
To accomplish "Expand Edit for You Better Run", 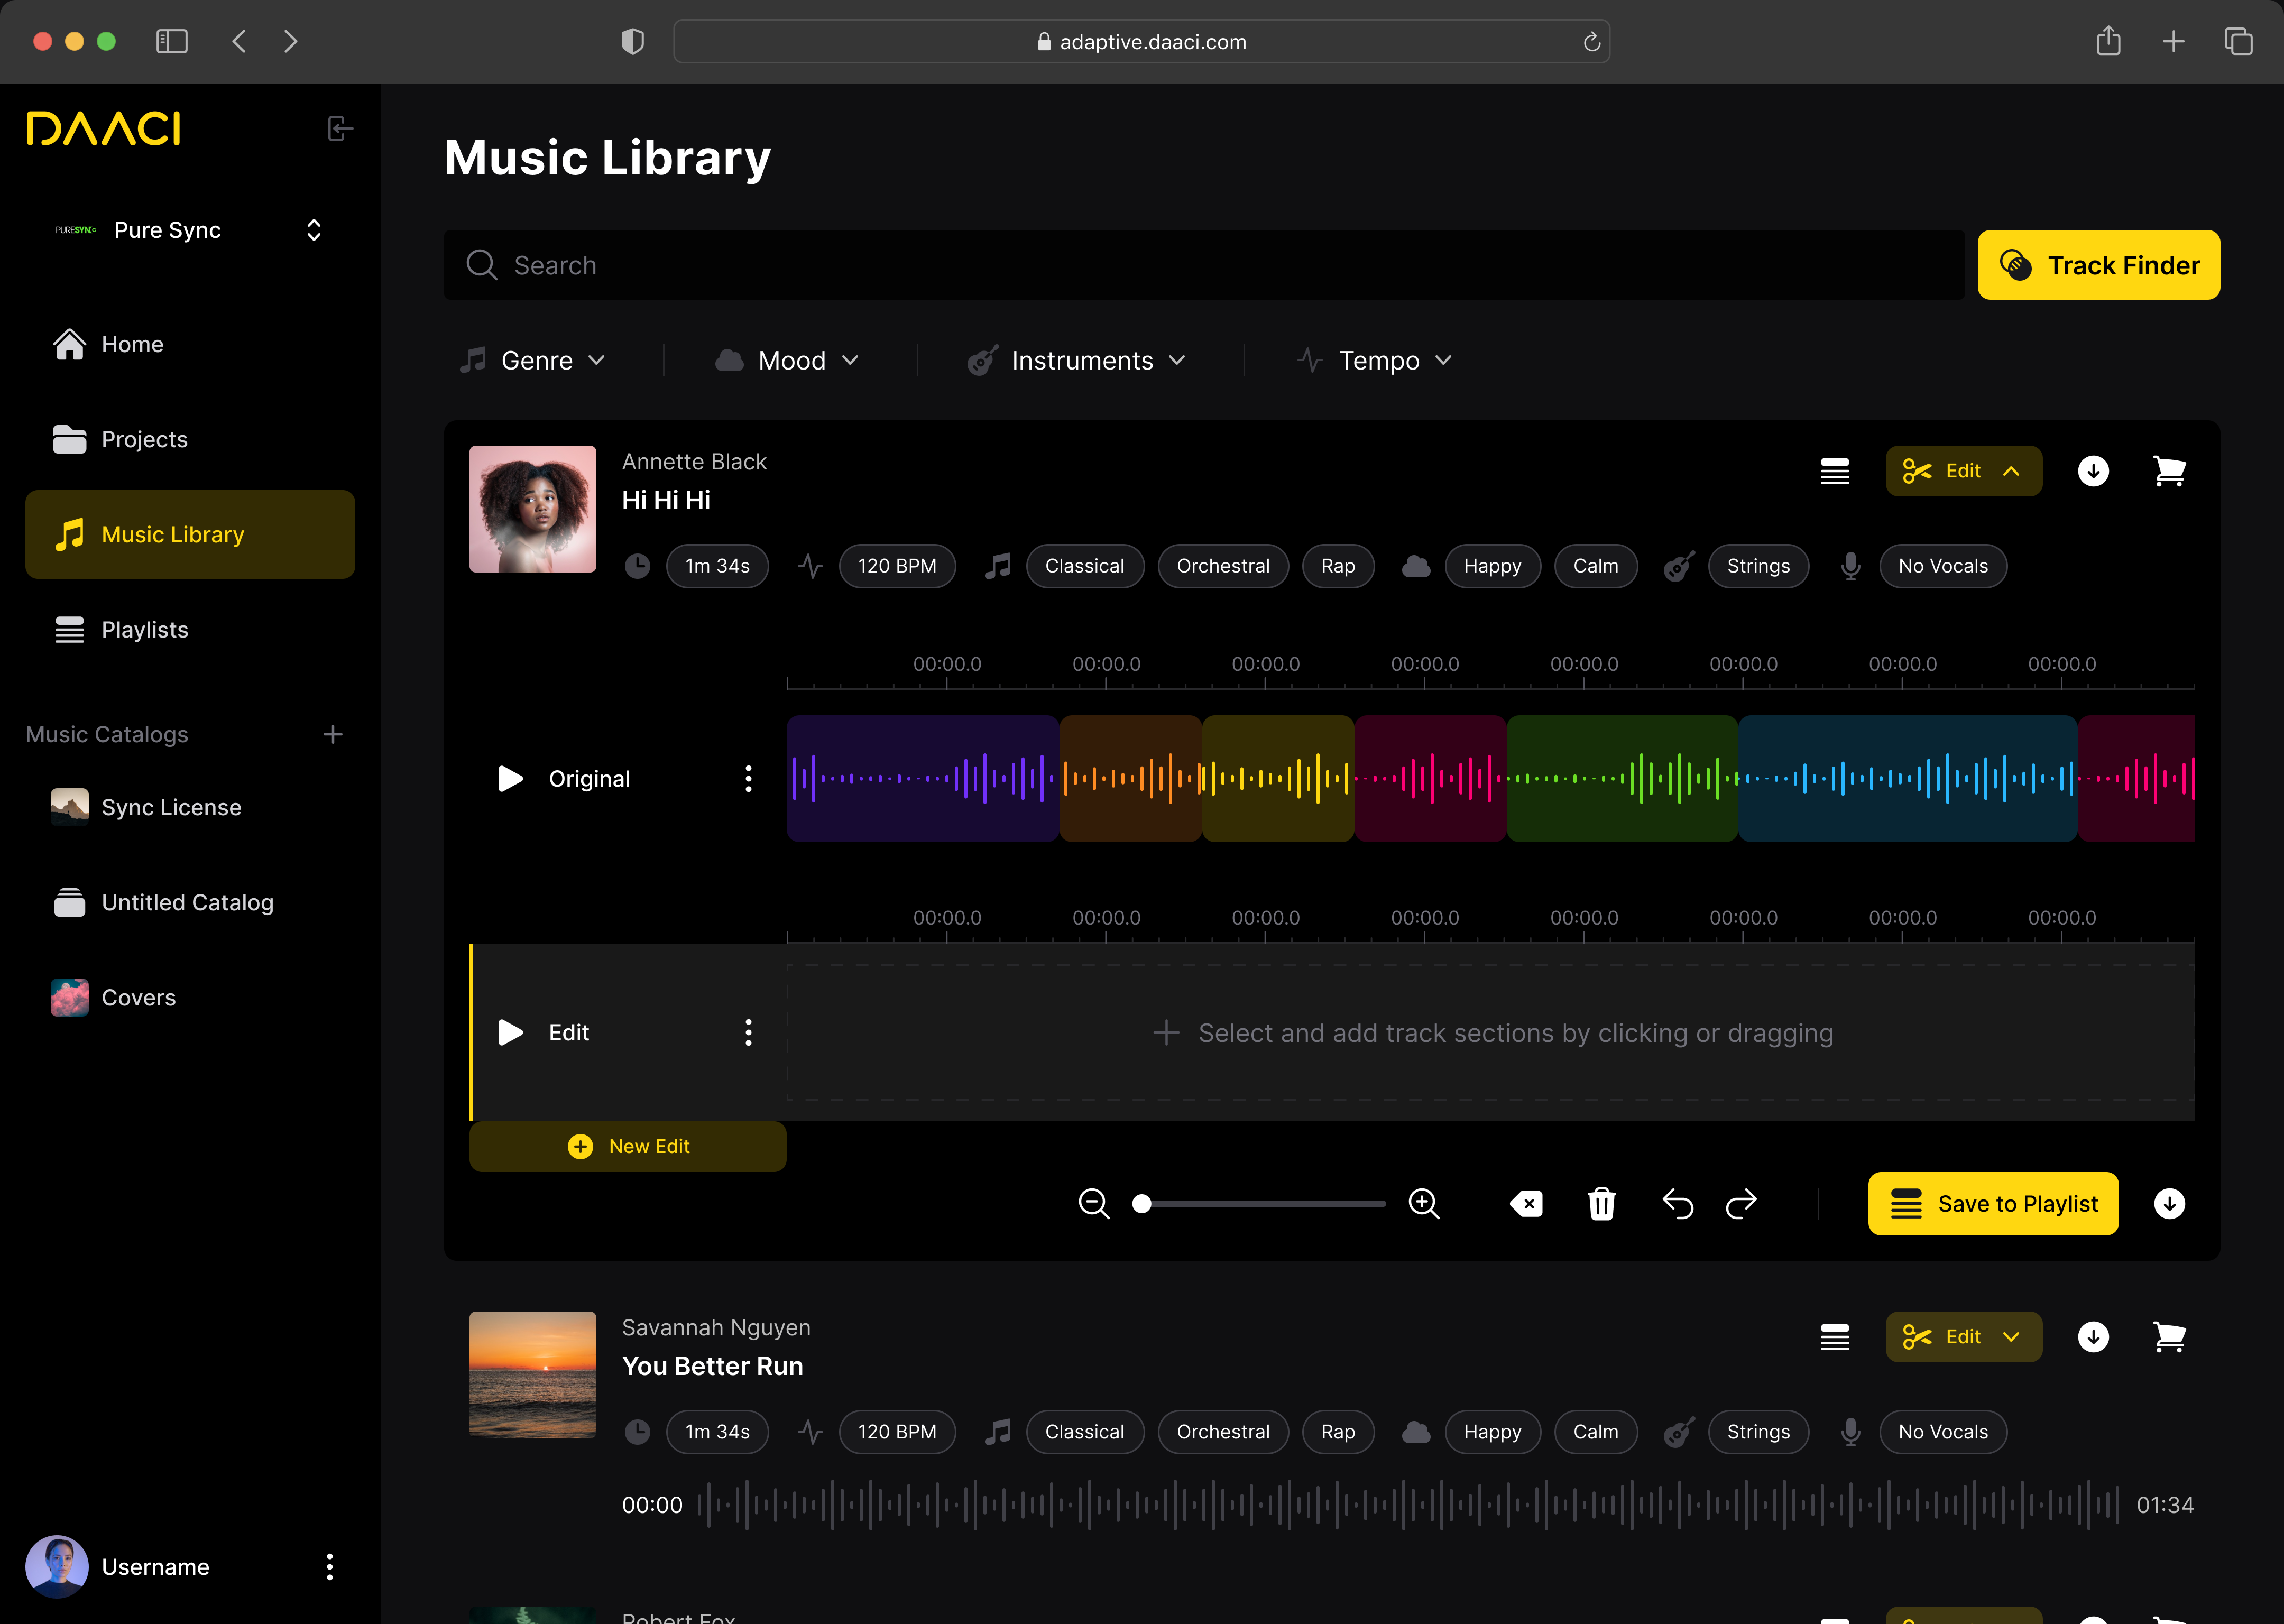I will (1962, 1337).
